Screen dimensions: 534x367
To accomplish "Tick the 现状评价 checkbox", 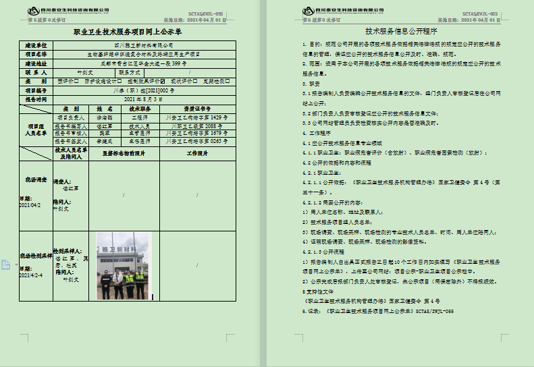I will click(195, 81).
